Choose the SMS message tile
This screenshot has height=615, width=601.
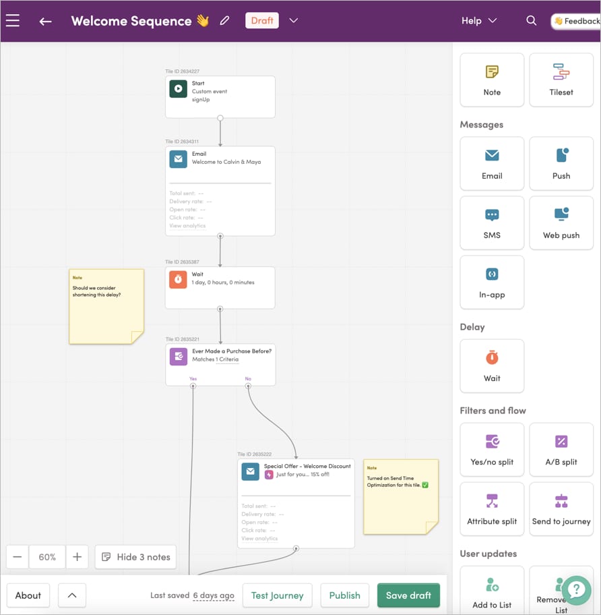click(x=492, y=223)
